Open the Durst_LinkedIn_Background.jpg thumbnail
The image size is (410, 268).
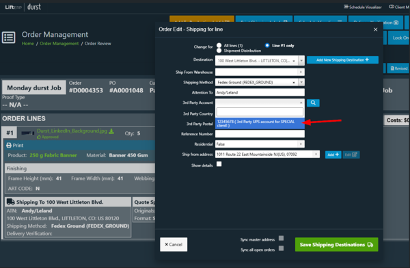pyautogui.click(x=28, y=133)
